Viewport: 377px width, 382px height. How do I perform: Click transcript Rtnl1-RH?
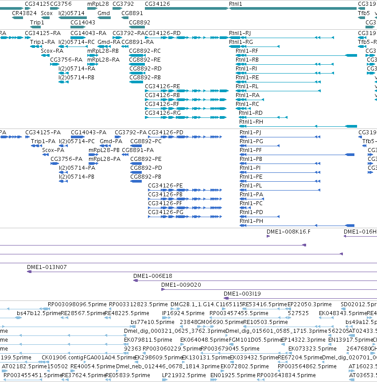(x=251, y=122)
